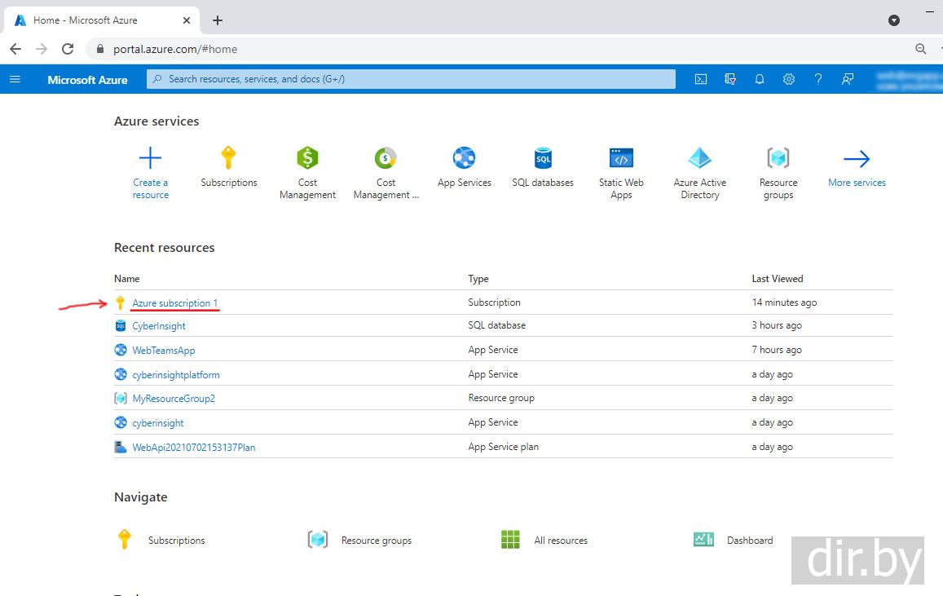This screenshot has width=943, height=596.
Task: Open the MyResourceGroup2 resource group
Action: (x=174, y=399)
